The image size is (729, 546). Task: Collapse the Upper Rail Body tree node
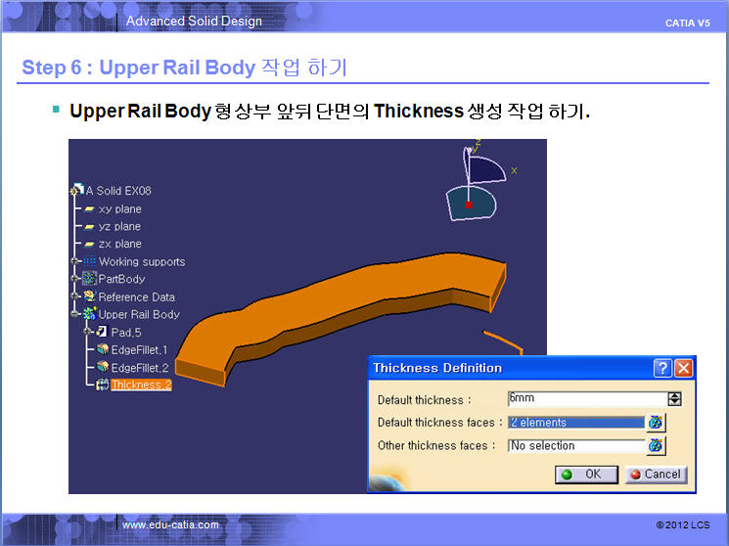[74, 314]
